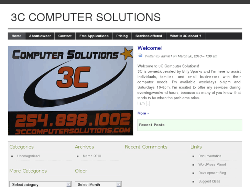Open the Pricing page

tap(122, 36)
